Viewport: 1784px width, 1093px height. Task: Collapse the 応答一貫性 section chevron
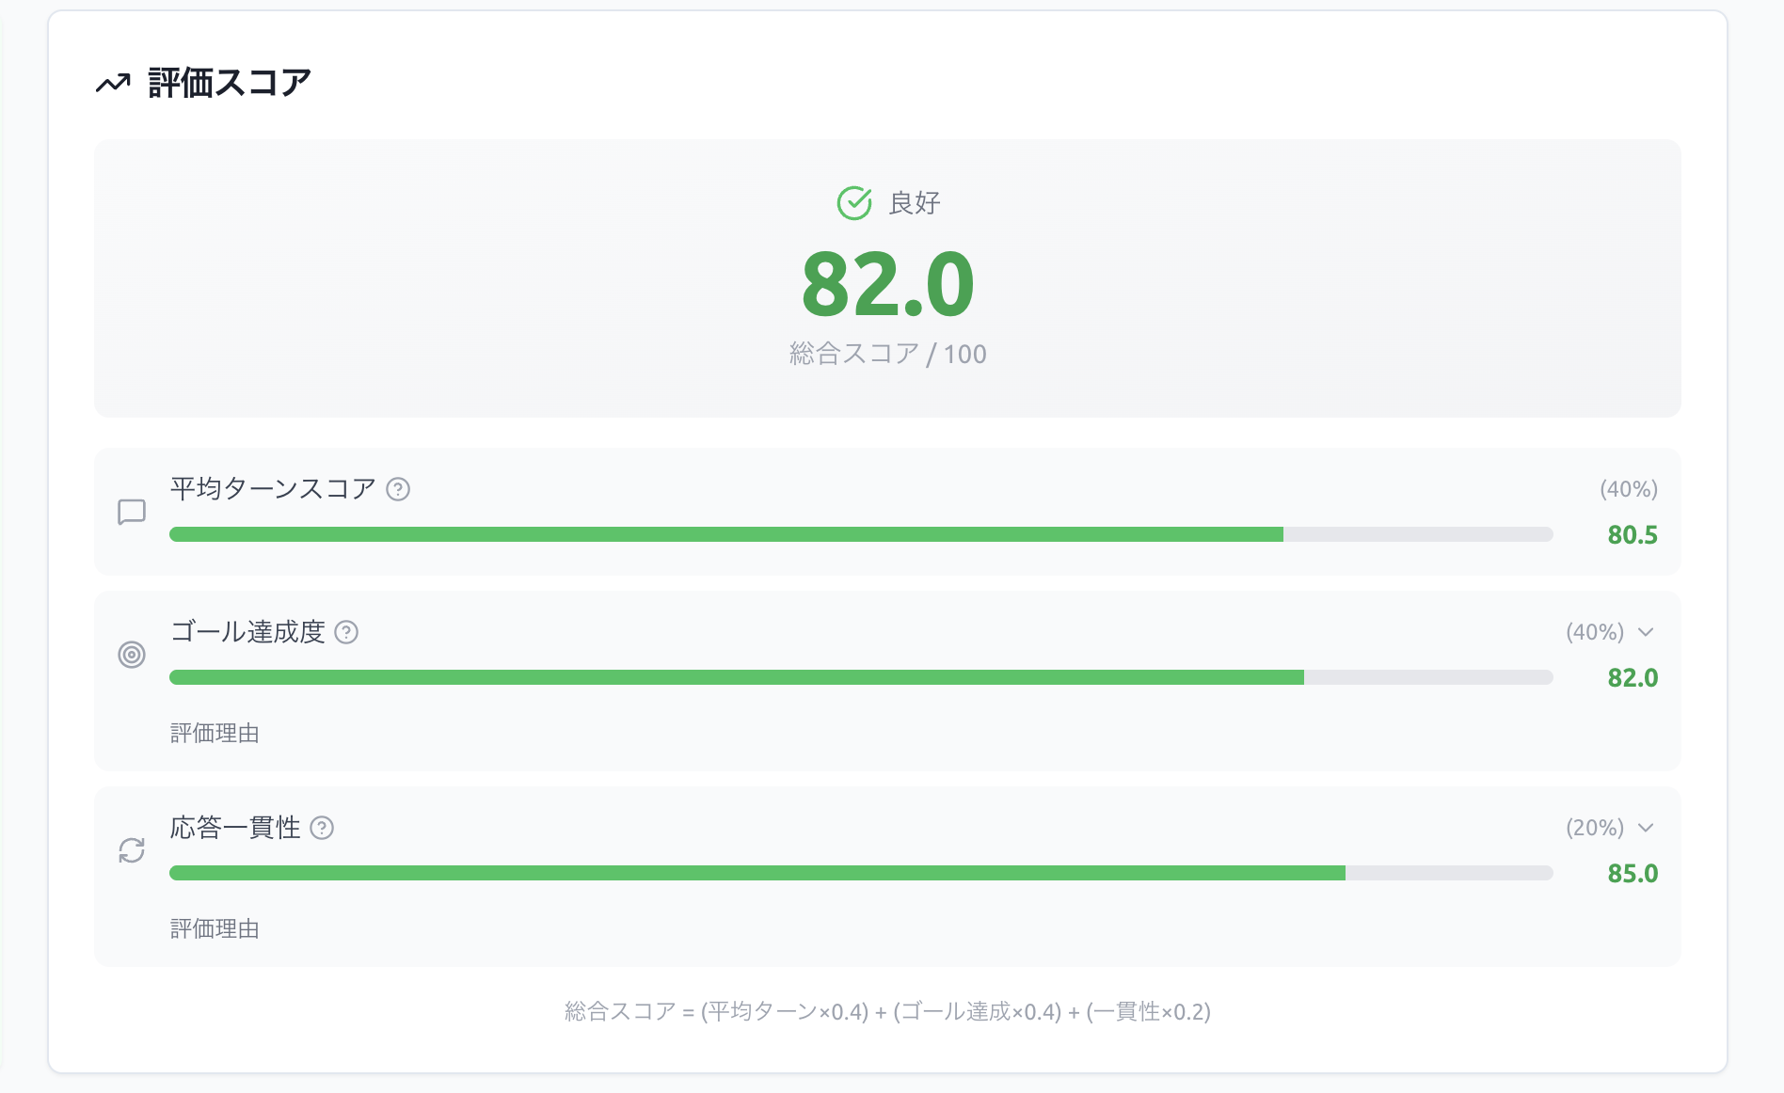(1648, 828)
